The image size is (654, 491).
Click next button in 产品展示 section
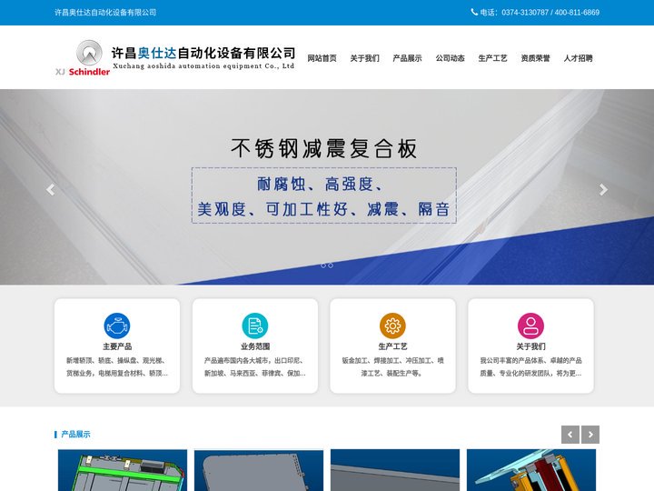[x=590, y=435]
